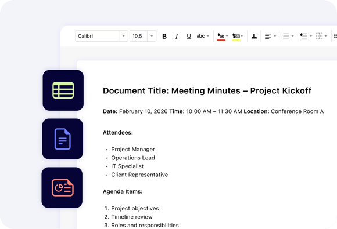Apply the yellow highlight color
This screenshot has height=229, width=337.
click(x=236, y=37)
